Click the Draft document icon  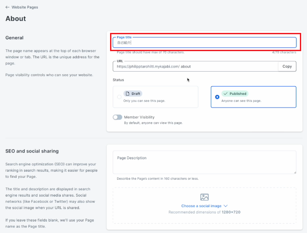[127, 94]
